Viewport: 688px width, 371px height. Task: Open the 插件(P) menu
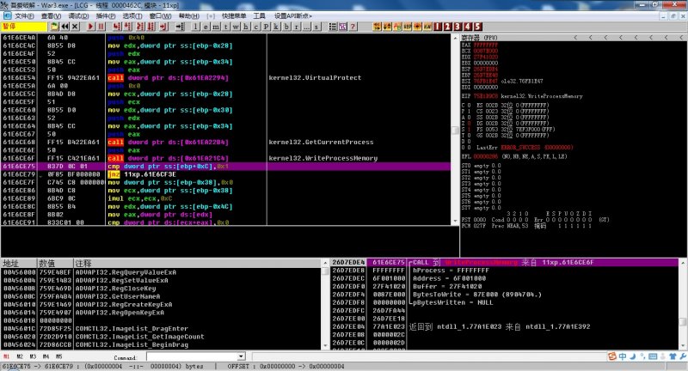[x=106, y=15]
